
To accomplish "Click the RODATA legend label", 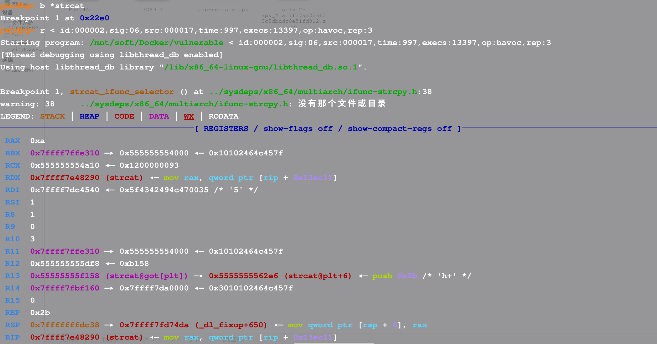I will 223,116.
